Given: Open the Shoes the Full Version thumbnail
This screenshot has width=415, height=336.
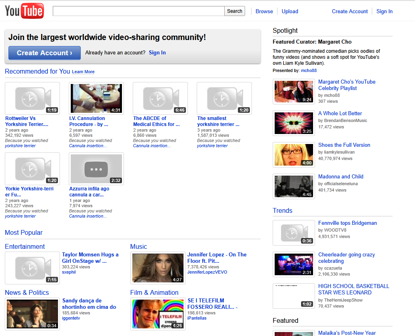Looking at the screenshot, I should 293,155.
